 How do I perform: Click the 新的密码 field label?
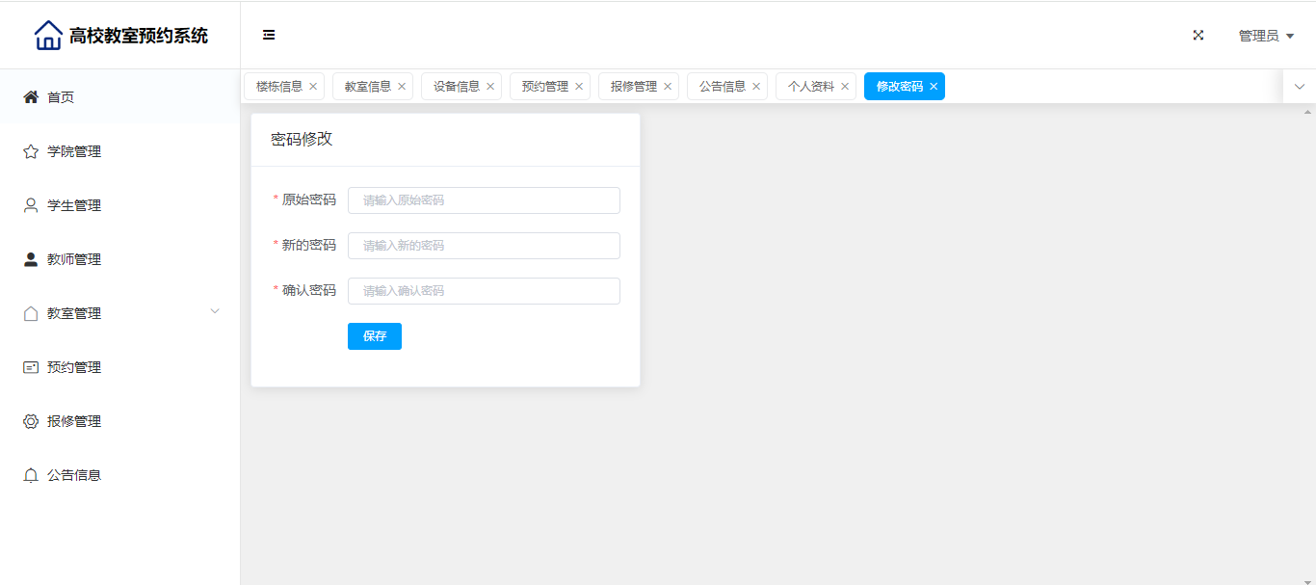point(309,246)
